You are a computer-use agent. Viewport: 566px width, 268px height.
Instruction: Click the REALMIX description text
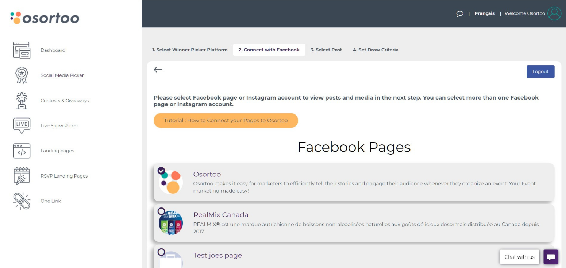tap(366, 228)
